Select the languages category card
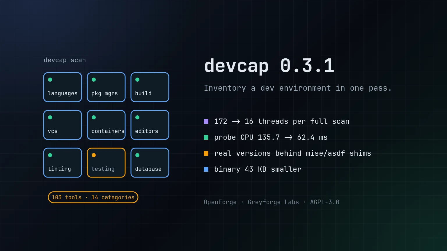 point(63,87)
